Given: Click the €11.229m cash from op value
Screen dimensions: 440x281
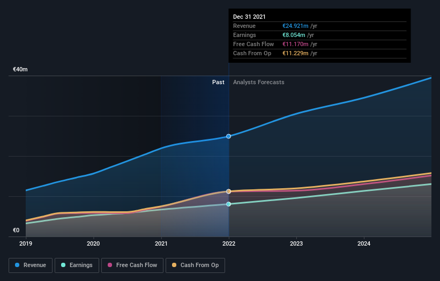Looking at the screenshot, I should tap(295, 53).
